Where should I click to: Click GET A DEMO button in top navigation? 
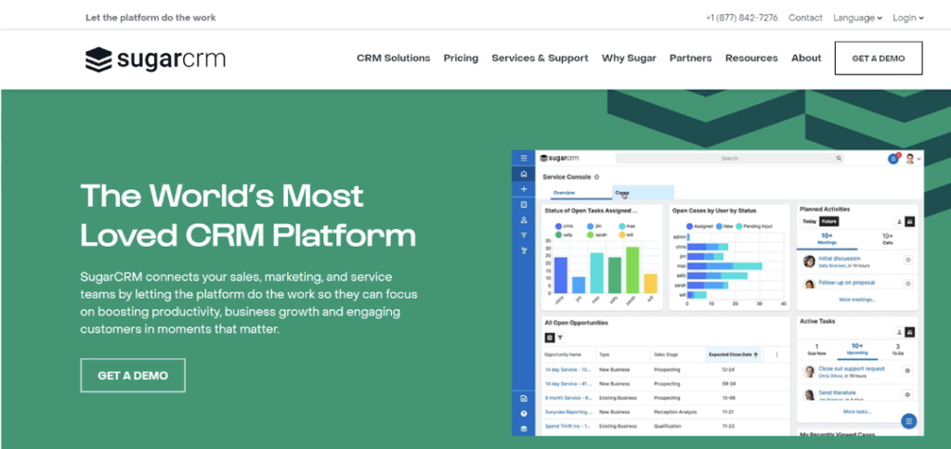[x=879, y=58]
